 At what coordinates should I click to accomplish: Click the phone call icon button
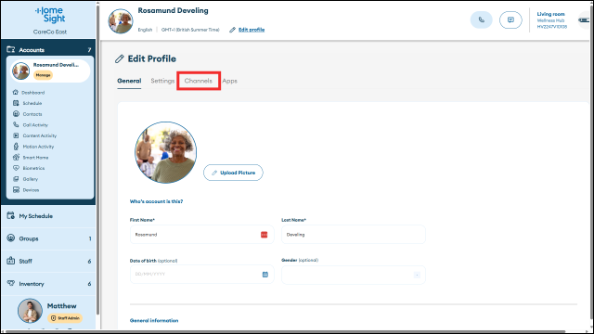click(481, 20)
